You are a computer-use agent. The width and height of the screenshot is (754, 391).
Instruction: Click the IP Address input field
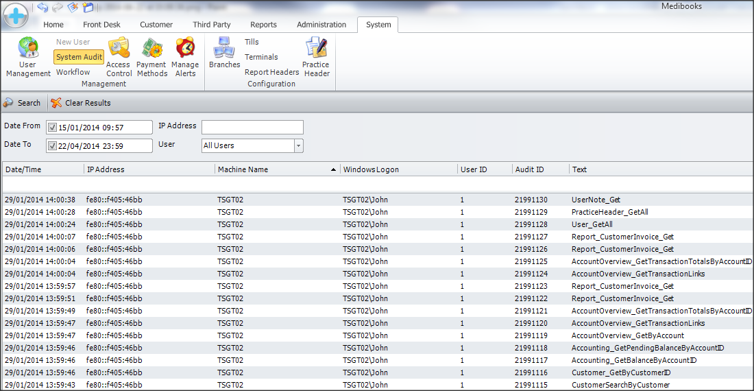pyautogui.click(x=252, y=128)
